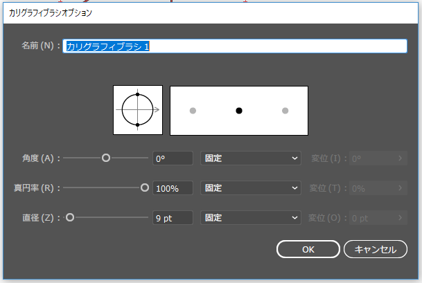Click the 変位 (I) angle variation field

(x=378, y=158)
